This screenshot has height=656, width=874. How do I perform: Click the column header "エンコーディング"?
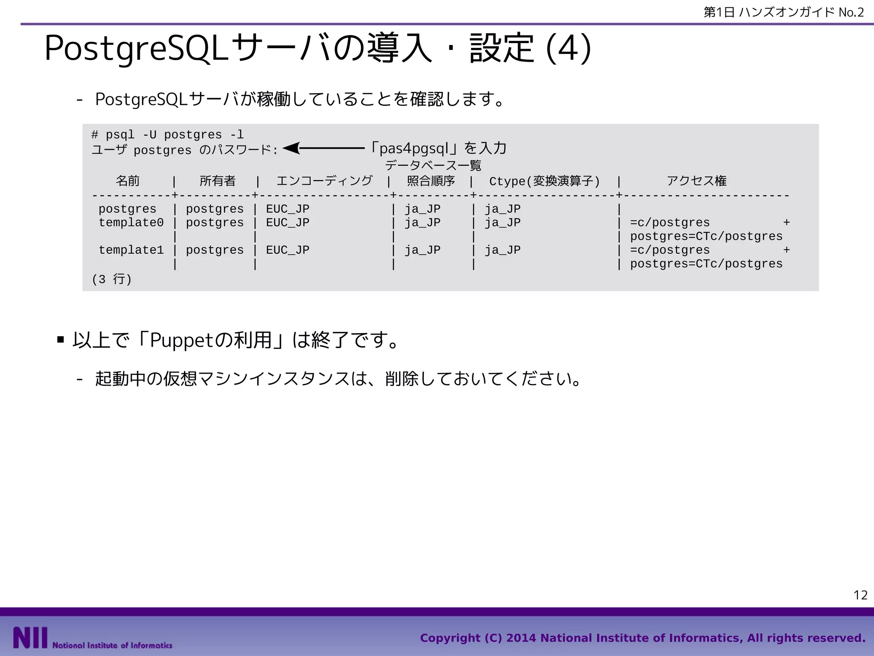click(x=324, y=181)
